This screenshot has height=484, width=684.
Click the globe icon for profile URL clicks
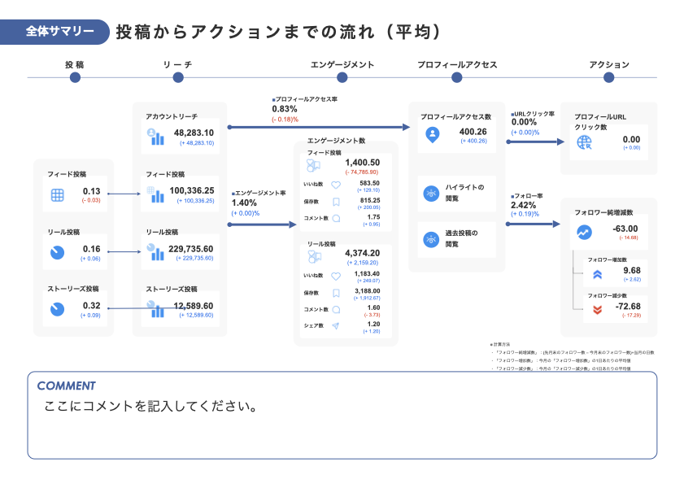583,142
